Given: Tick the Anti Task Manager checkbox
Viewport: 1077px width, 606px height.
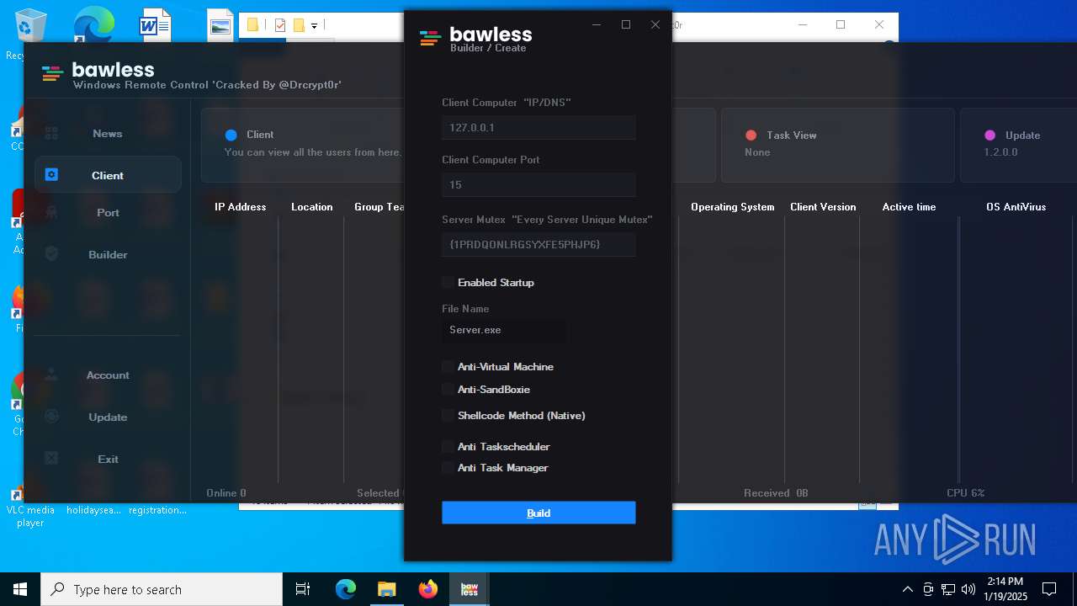Looking at the screenshot, I should click(448, 468).
